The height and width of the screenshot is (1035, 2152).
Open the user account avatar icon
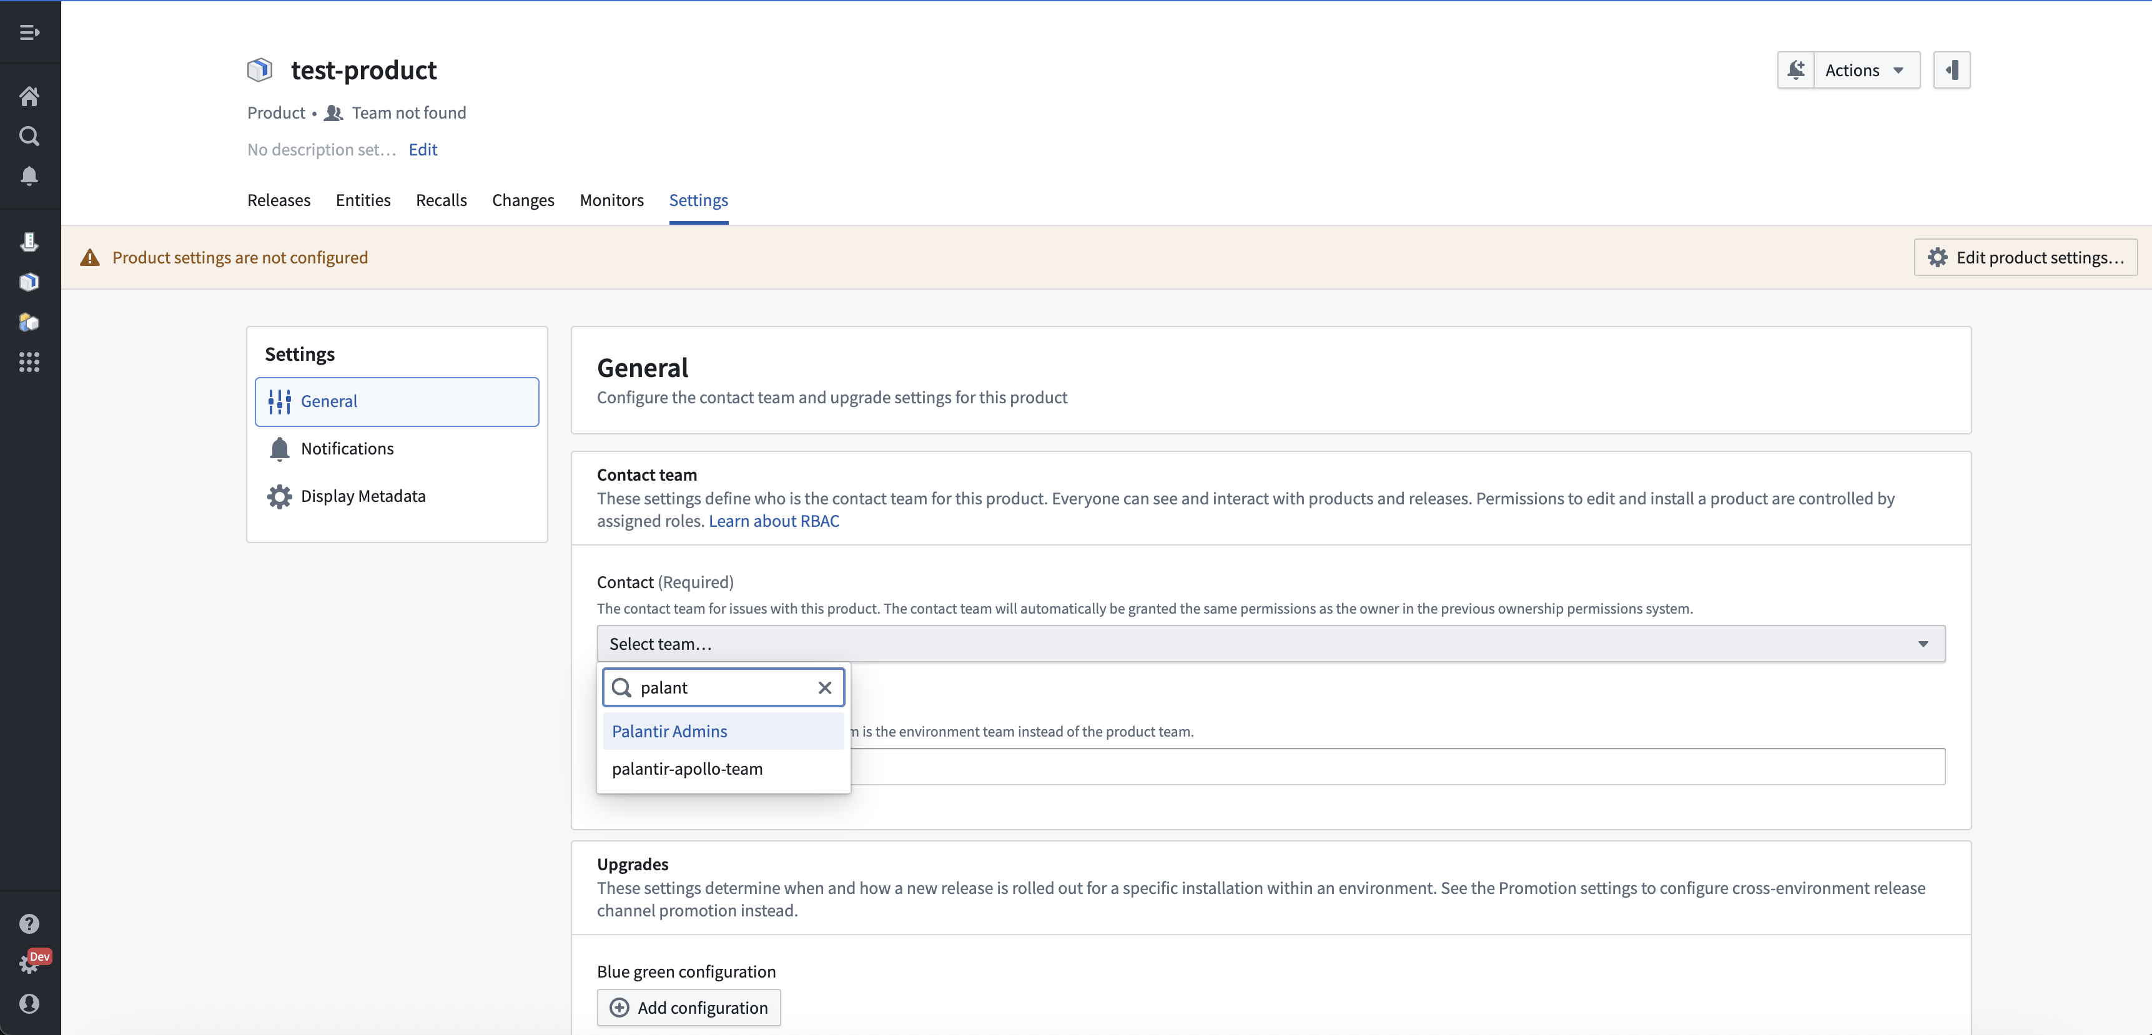click(x=29, y=1003)
